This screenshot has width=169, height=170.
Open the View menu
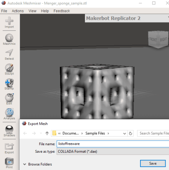[32, 11]
